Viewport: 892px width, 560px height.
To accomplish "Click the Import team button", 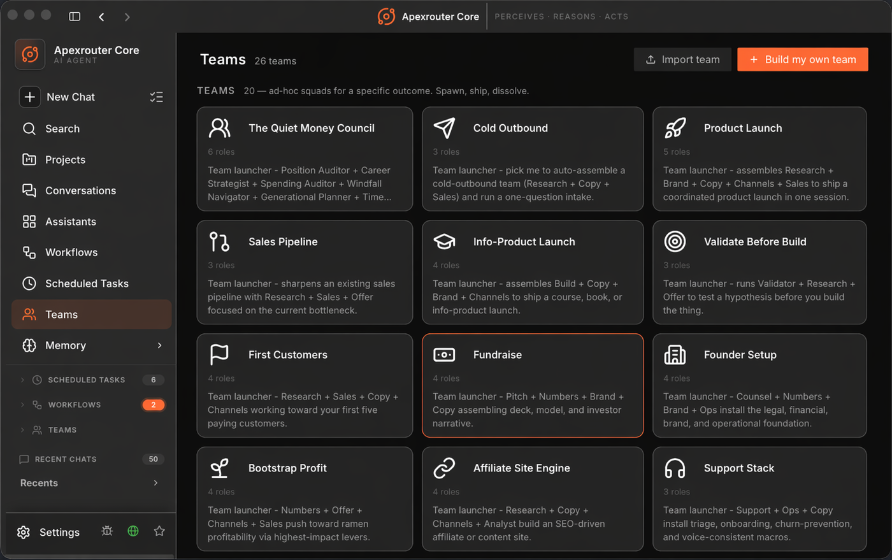I will pyautogui.click(x=682, y=59).
